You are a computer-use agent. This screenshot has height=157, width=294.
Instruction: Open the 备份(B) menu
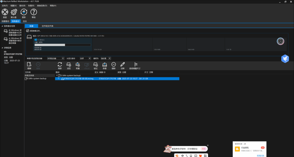(22, 6)
